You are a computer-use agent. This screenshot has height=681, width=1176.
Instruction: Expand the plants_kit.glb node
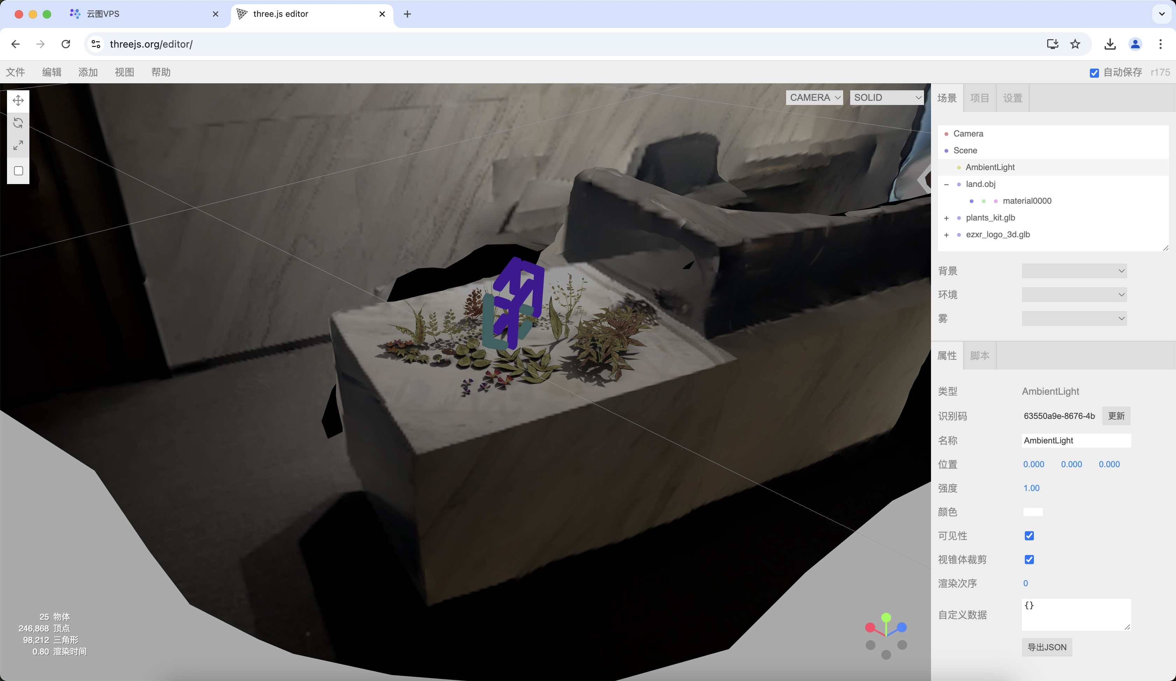click(946, 218)
